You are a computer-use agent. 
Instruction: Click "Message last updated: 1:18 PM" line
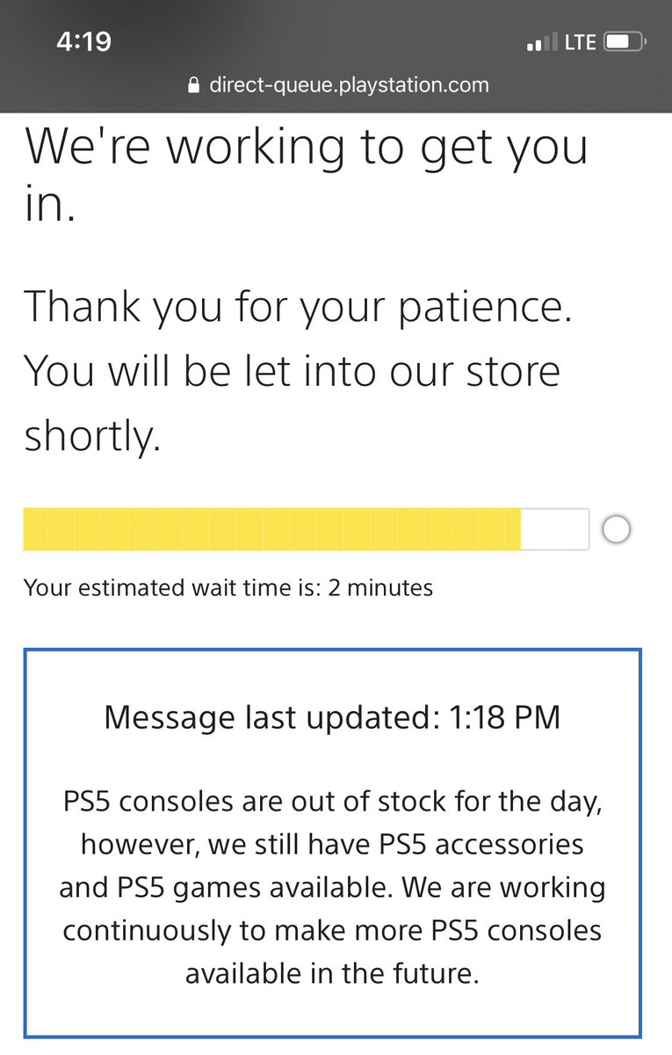coord(332,717)
